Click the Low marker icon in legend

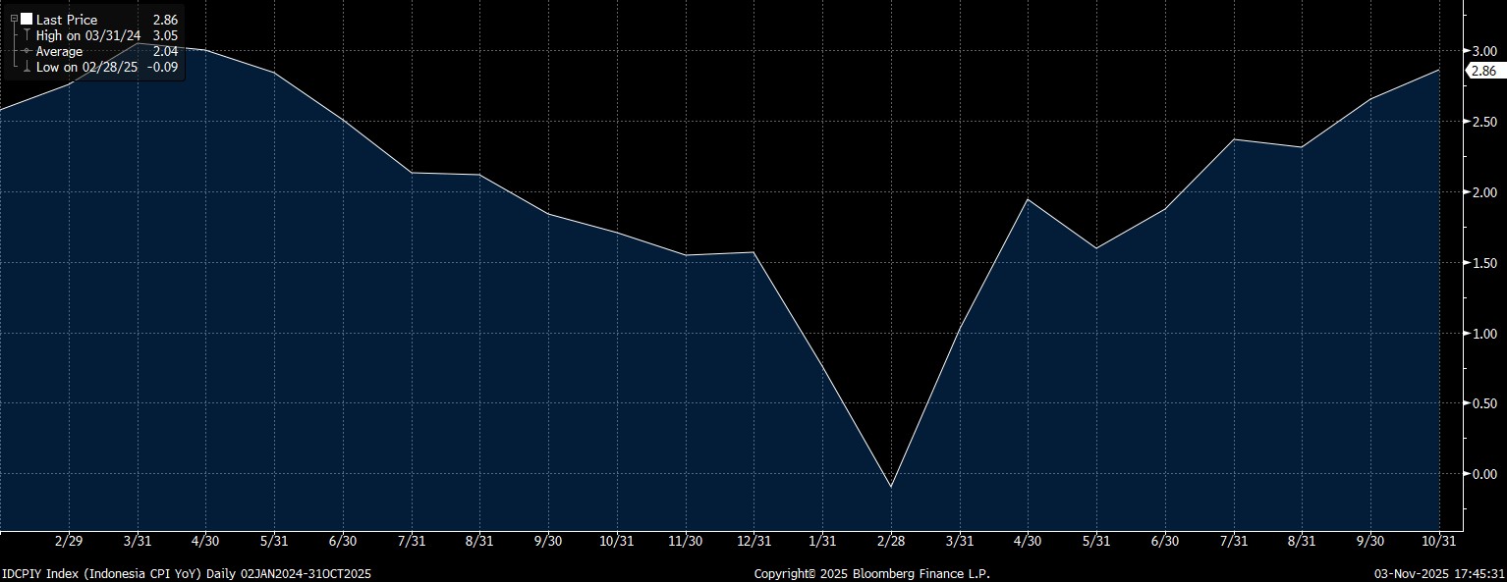point(25,67)
